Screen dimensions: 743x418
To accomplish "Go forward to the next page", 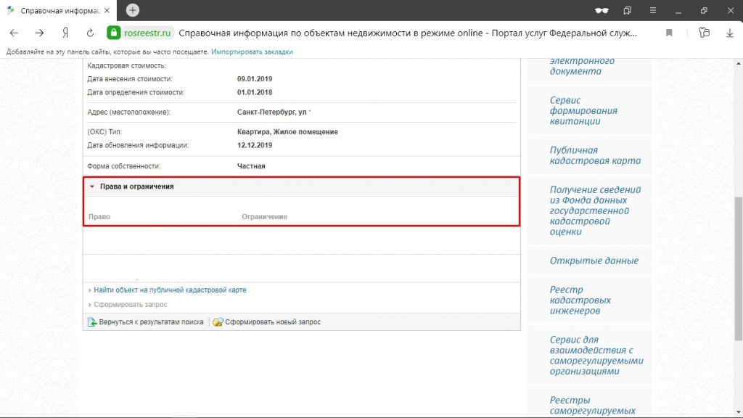I will pos(39,33).
